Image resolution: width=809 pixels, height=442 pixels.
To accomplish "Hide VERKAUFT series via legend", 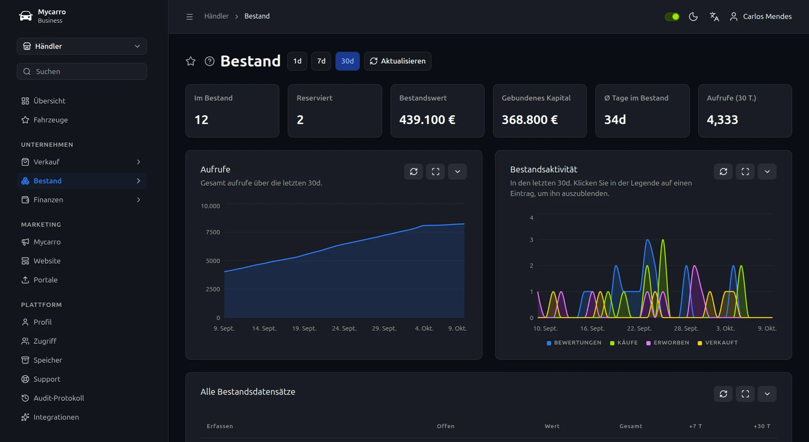I will tap(718, 343).
